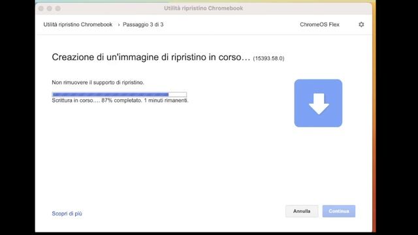Open the Scopri di più link
This screenshot has height=235, width=418.
pos(67,213)
